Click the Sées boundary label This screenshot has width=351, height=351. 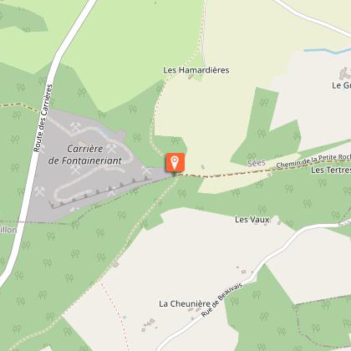[257, 163]
